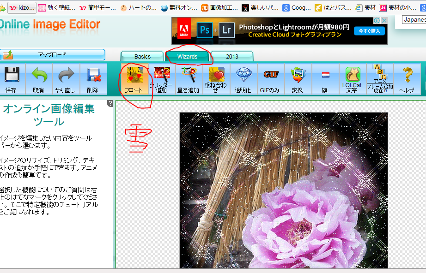Screen dimensions: 426x273
Task: Open the 素材 bookmark
Action: click(365, 8)
